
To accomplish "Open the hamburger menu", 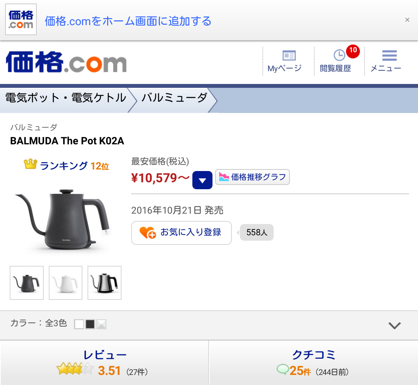I will click(x=389, y=56).
